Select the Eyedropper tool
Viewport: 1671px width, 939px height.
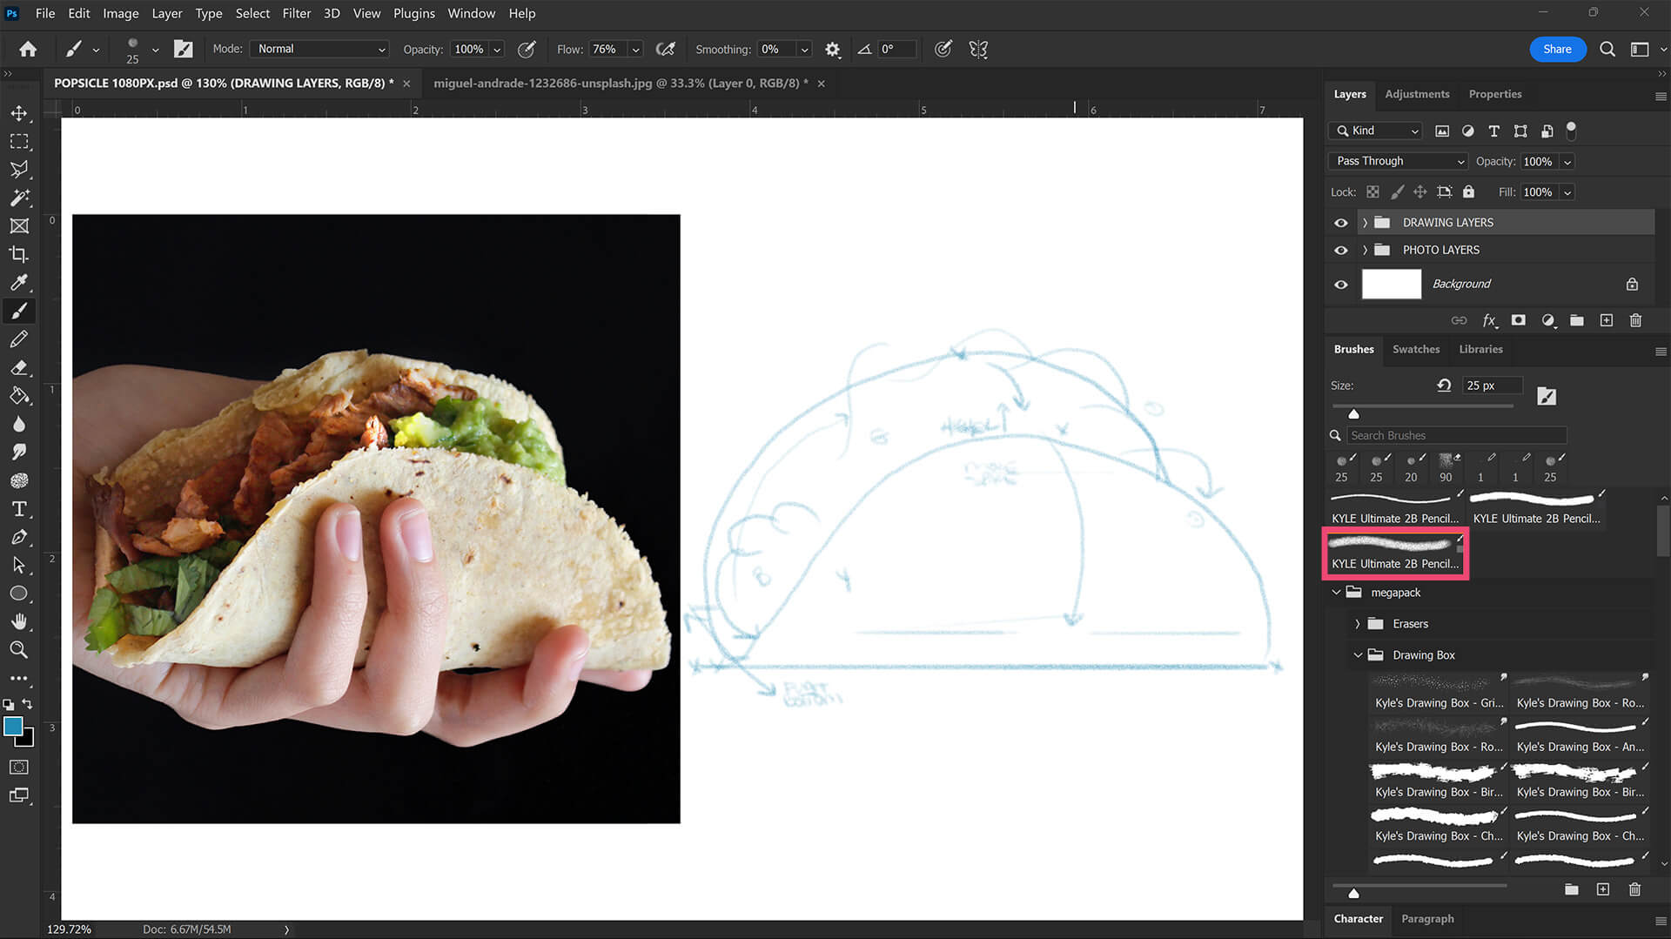(19, 282)
